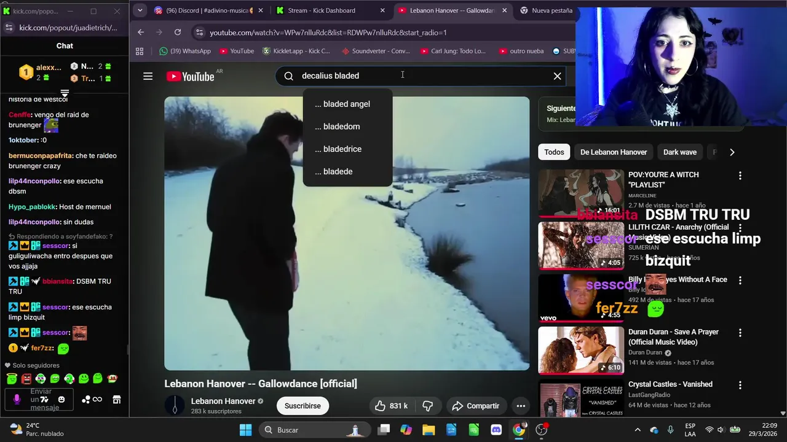Choose the 'bladede' search suggestion

[347, 171]
